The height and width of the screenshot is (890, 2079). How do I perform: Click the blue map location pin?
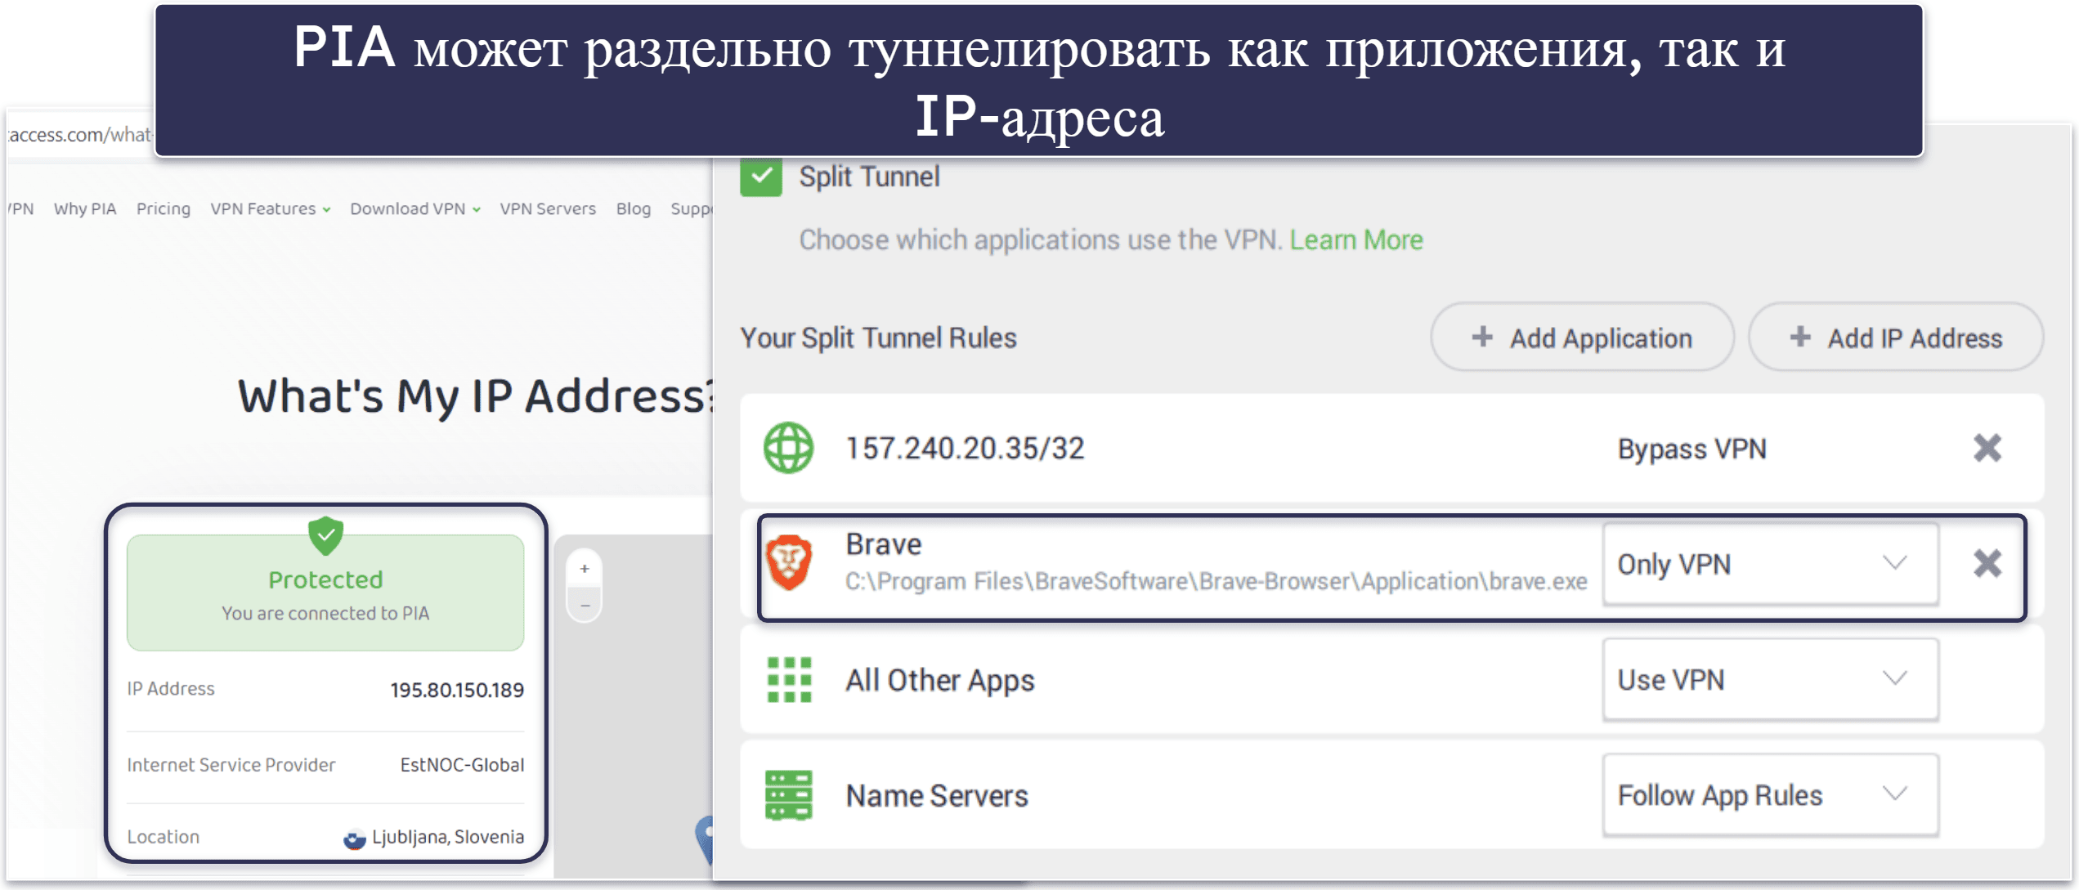[x=705, y=840]
